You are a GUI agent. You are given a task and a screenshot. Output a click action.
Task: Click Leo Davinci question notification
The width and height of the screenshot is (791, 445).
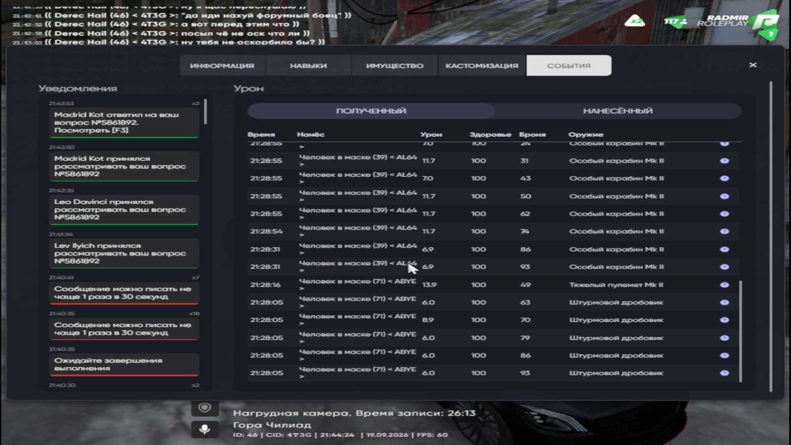pos(124,210)
